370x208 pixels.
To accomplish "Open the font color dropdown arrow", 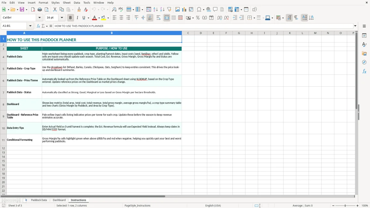I will tap(99, 18).
